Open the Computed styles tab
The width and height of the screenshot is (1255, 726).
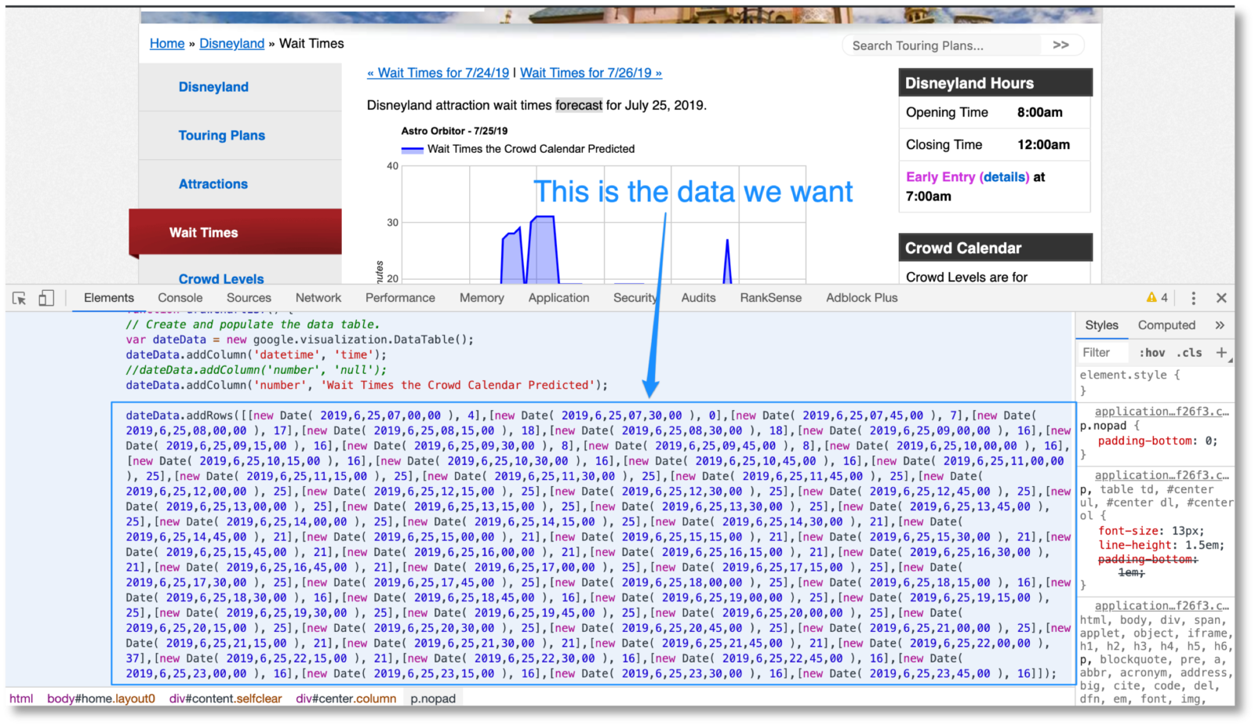click(x=1166, y=324)
